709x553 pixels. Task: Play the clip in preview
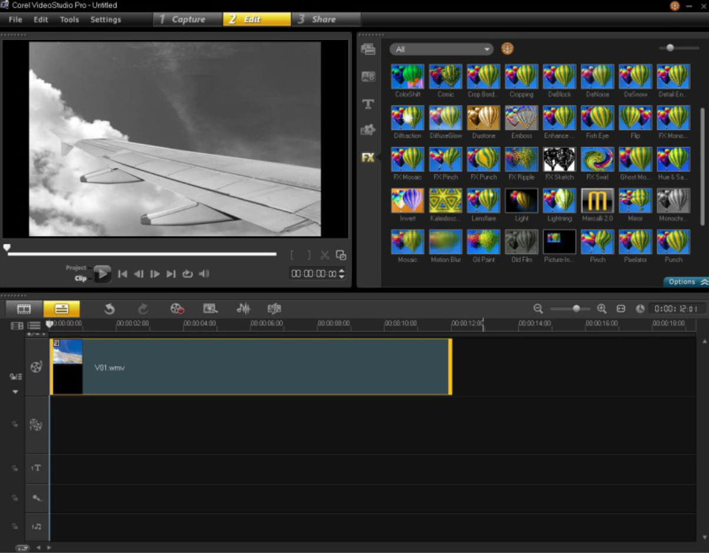pyautogui.click(x=102, y=274)
